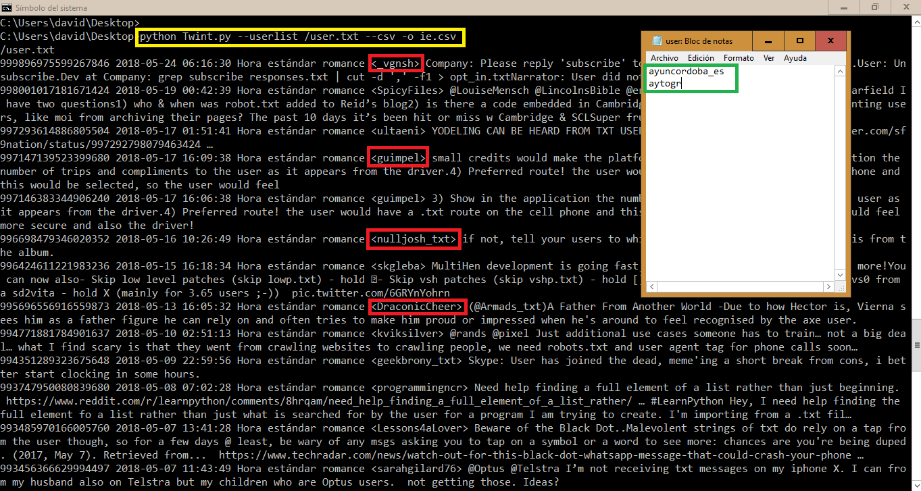Minimize the user Notepad window
The height and width of the screenshot is (491, 921).
769,41
